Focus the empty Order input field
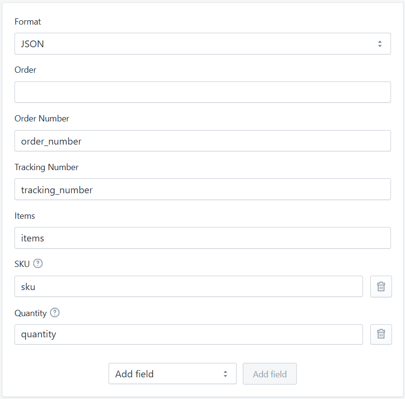Image resolution: width=405 pixels, height=399 pixels. [202, 92]
